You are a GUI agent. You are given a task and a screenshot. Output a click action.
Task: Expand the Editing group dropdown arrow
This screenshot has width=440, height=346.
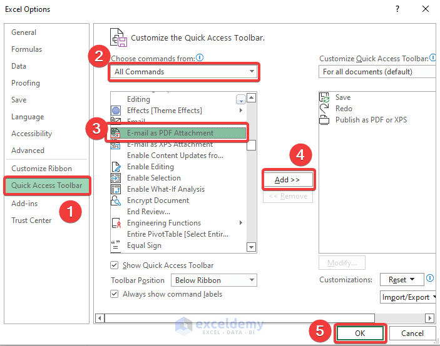[241, 99]
